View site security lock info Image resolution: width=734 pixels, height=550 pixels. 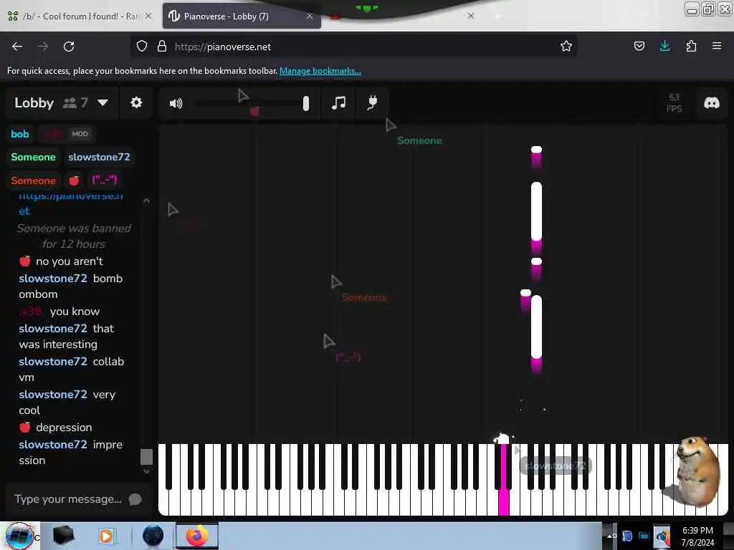point(161,46)
